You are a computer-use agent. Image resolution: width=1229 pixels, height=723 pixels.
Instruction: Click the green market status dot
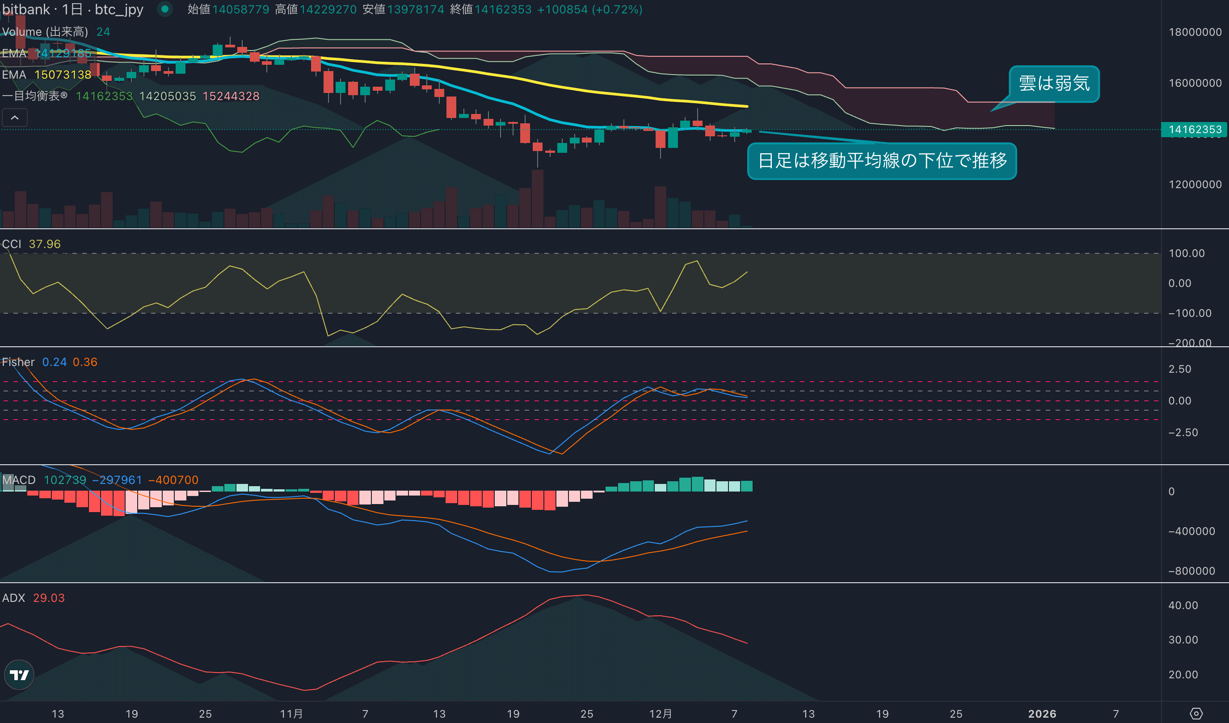(165, 9)
